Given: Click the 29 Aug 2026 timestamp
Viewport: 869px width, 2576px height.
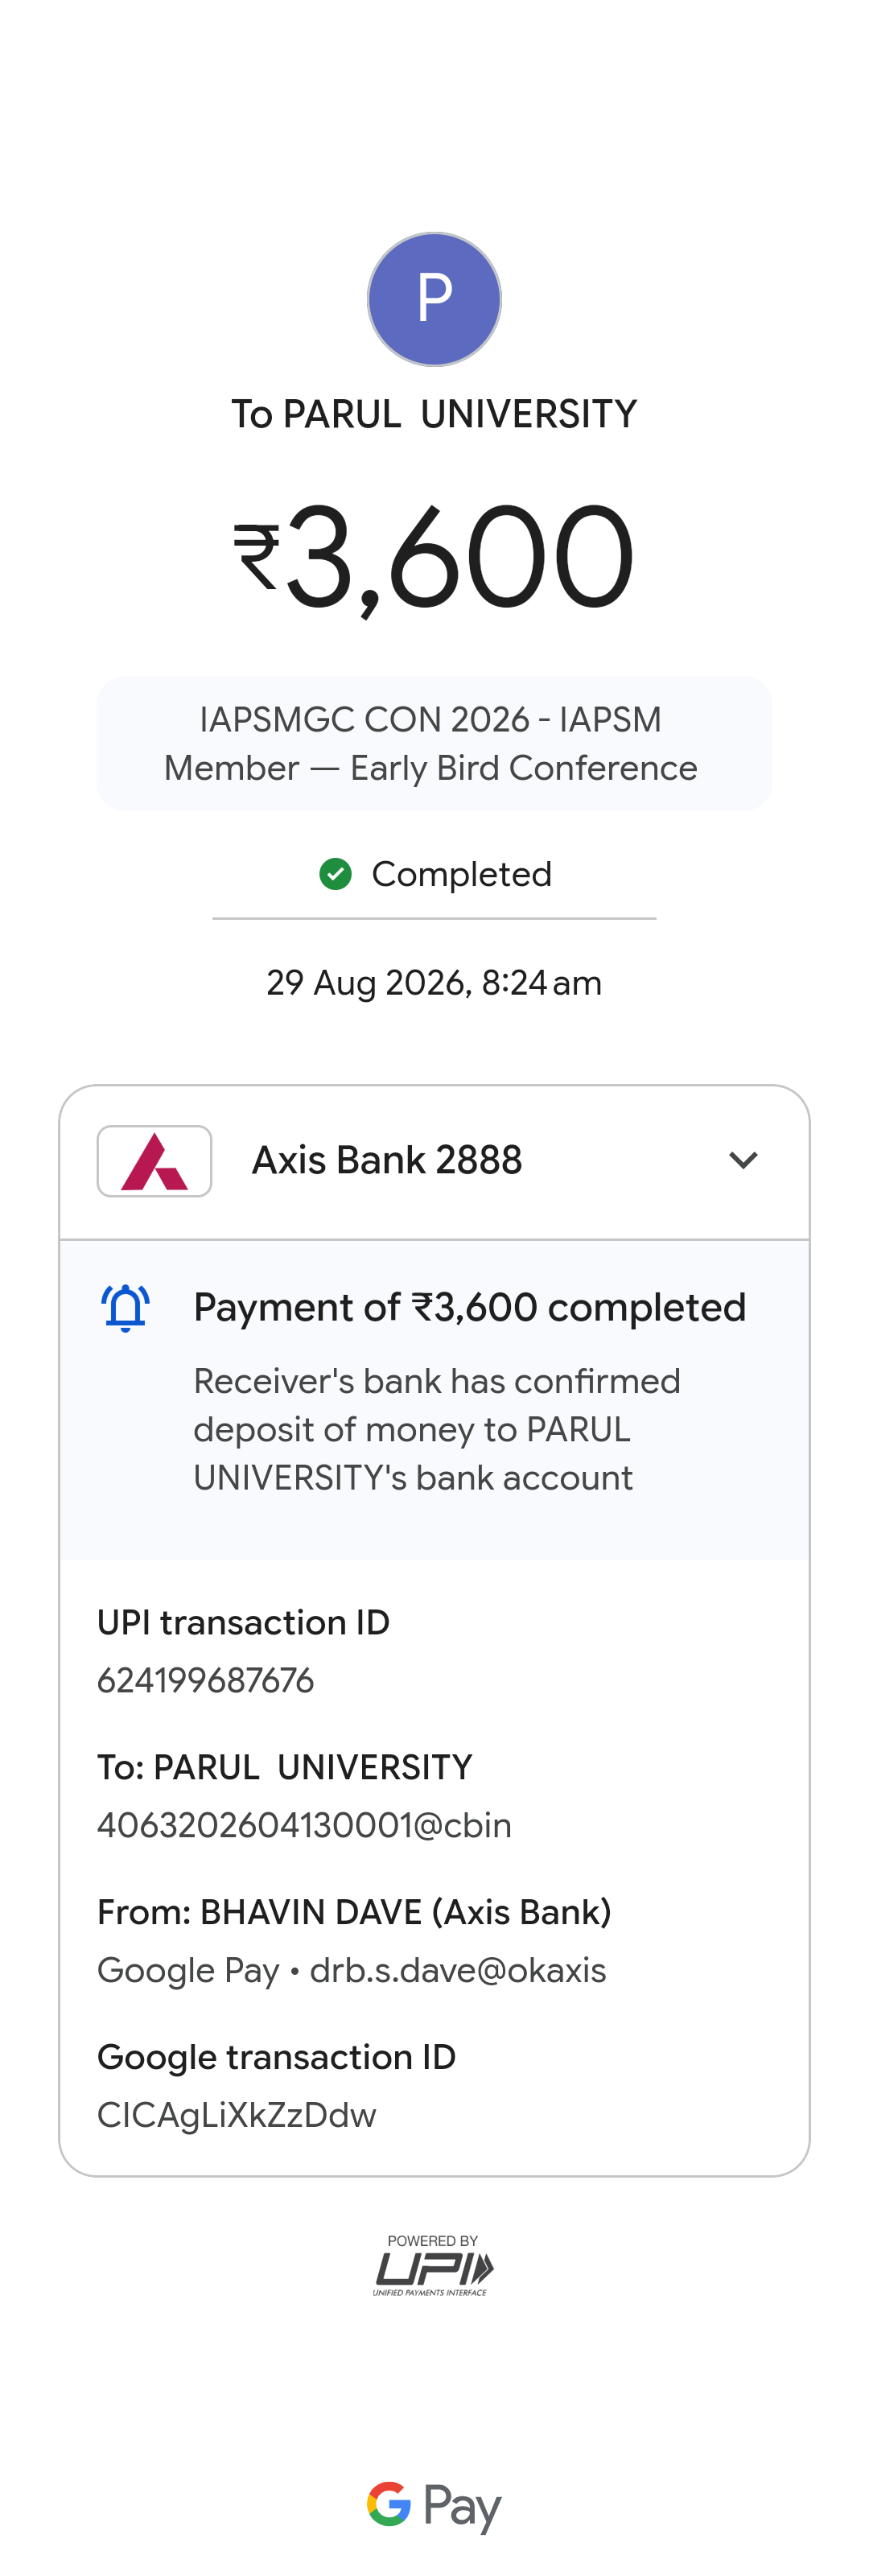Looking at the screenshot, I should (x=434, y=983).
